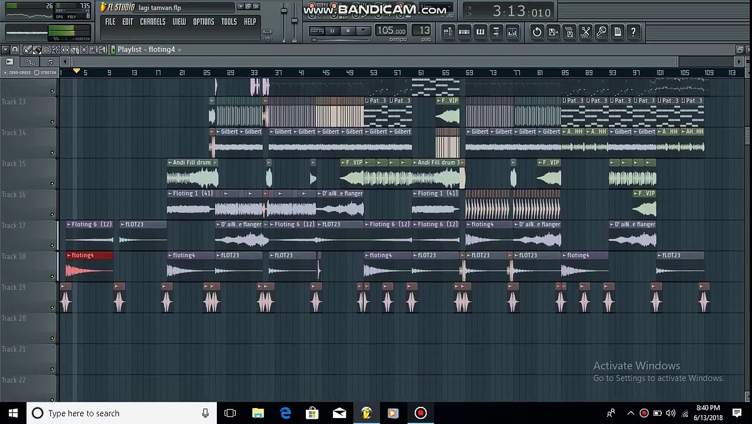Choose the Select tool in playlist toolbar

pos(84,49)
